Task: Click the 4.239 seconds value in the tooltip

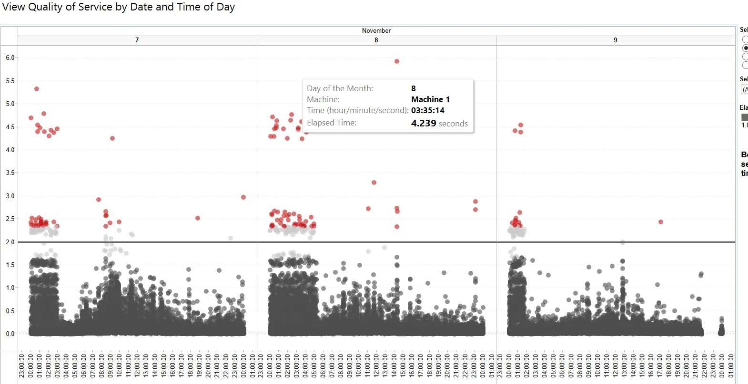Action: pos(439,123)
